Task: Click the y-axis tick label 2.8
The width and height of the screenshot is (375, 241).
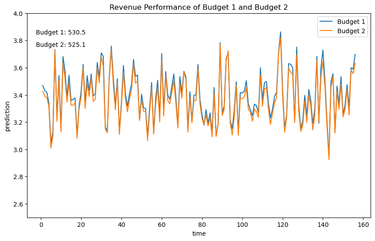Action: [x=19, y=177]
